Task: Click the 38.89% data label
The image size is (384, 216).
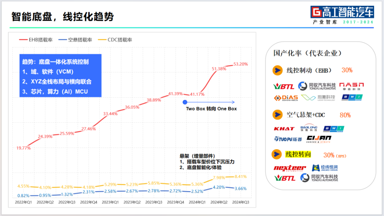Action: (154, 100)
